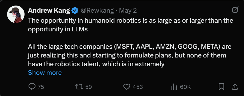Click the 60K views count
Screen dimensions: 244x96
[x=185, y=87]
